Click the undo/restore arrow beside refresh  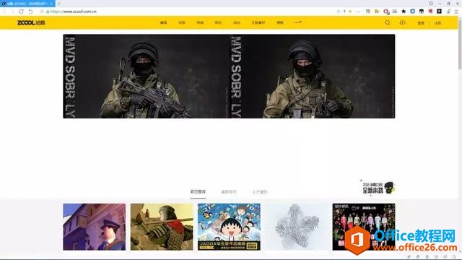click(x=30, y=12)
